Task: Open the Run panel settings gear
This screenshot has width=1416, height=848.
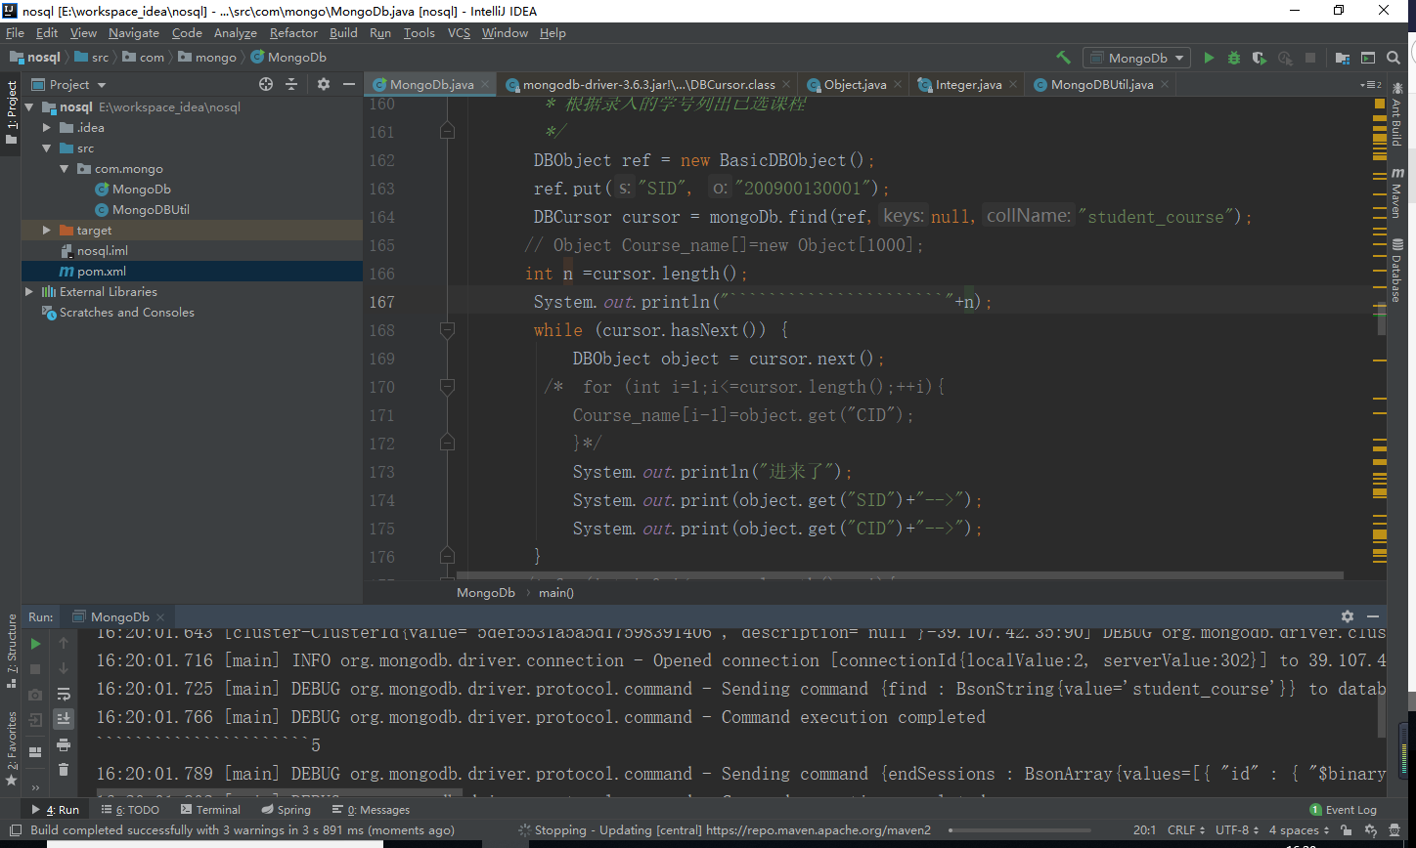Action: tap(1348, 616)
